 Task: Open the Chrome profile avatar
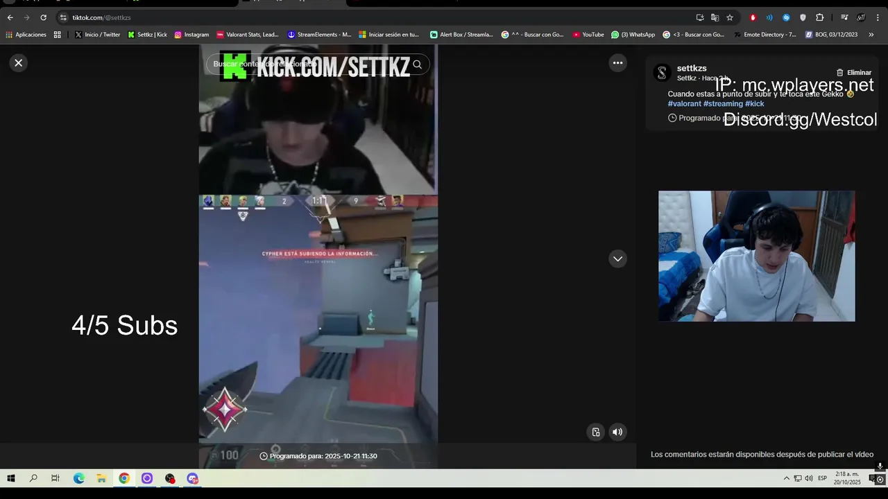click(861, 17)
